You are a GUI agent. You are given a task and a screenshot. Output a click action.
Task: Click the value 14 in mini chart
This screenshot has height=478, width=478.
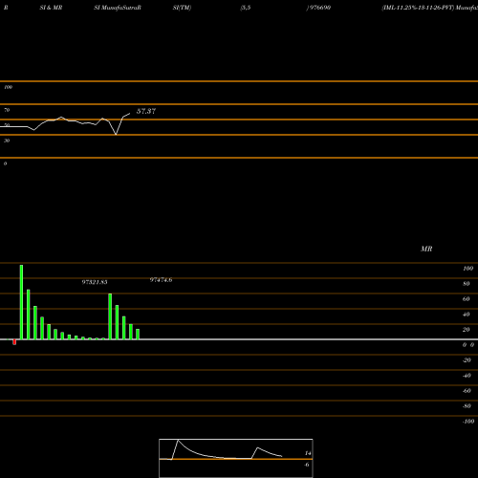click(308, 453)
